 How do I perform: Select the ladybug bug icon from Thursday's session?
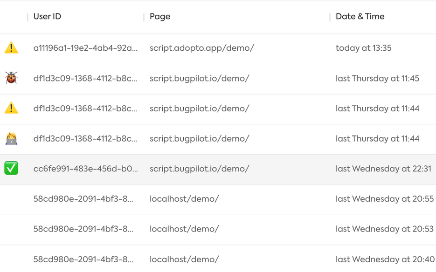tap(11, 78)
